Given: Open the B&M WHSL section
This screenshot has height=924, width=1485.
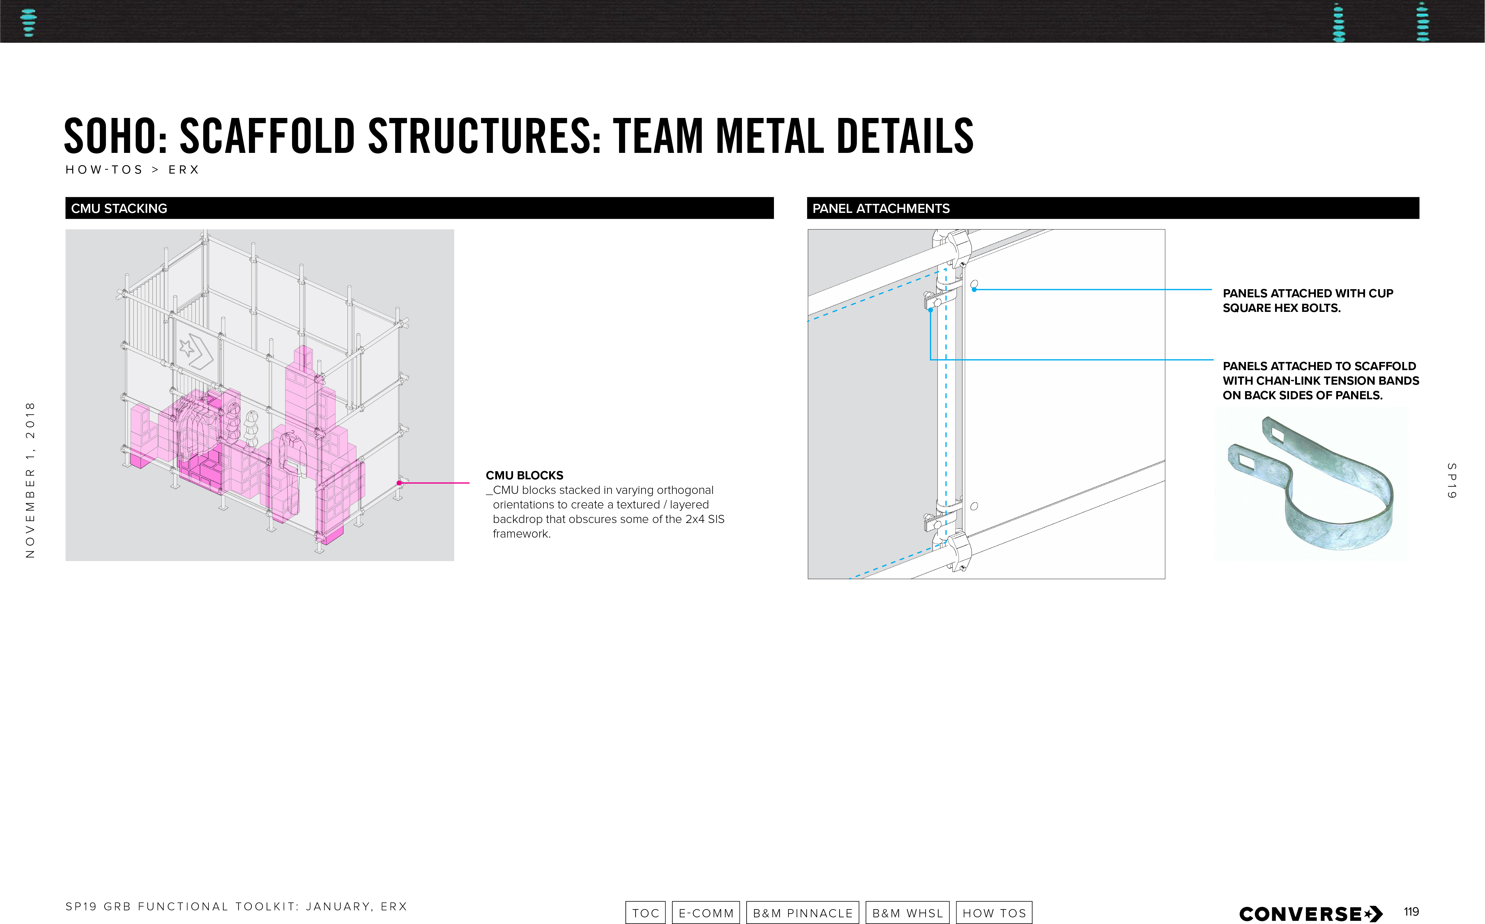Looking at the screenshot, I should click(x=907, y=912).
